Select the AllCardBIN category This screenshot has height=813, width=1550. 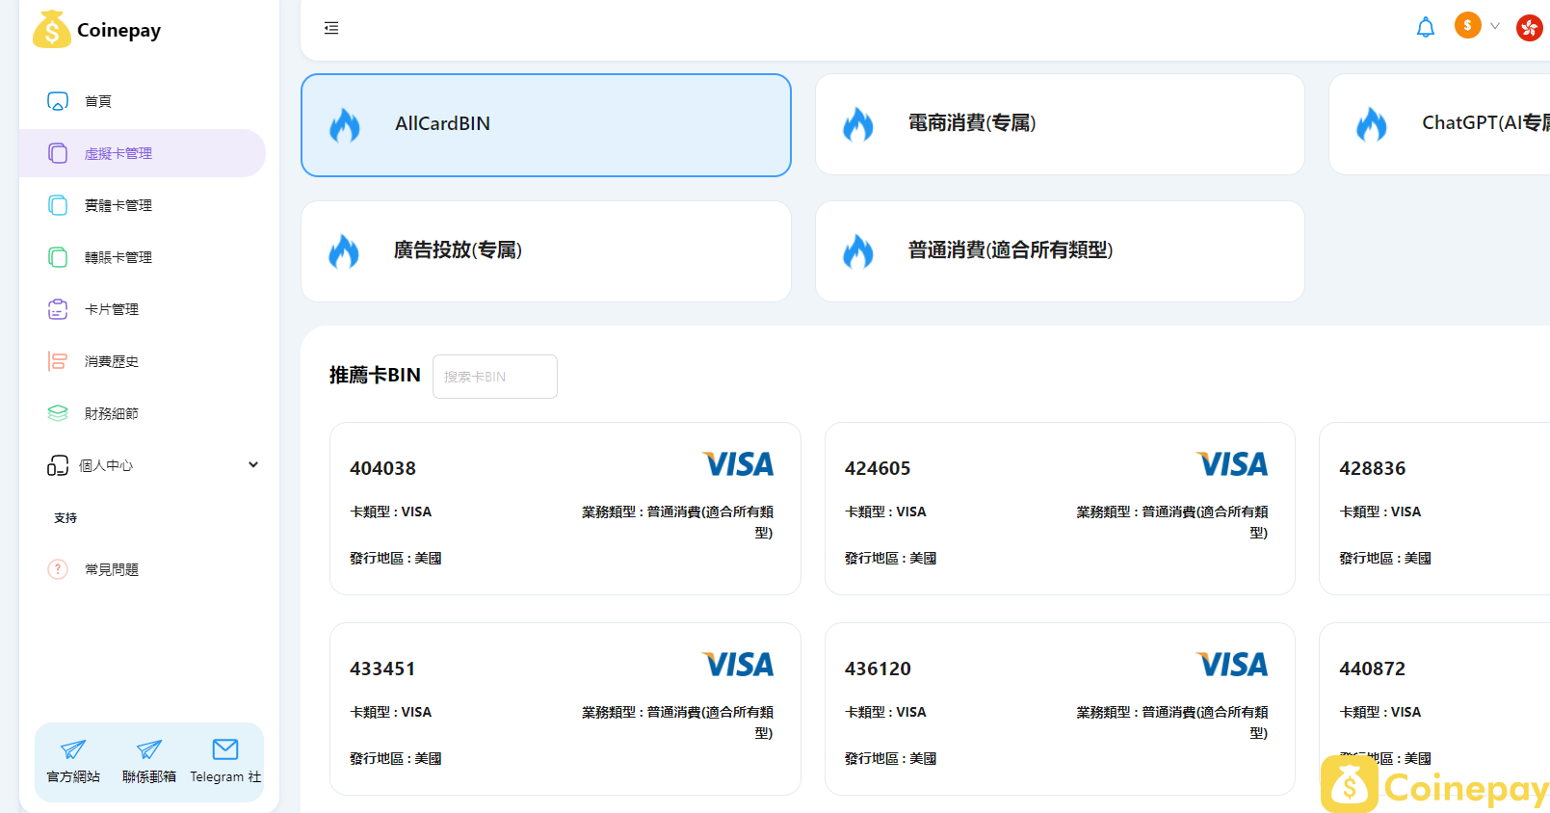coord(546,125)
